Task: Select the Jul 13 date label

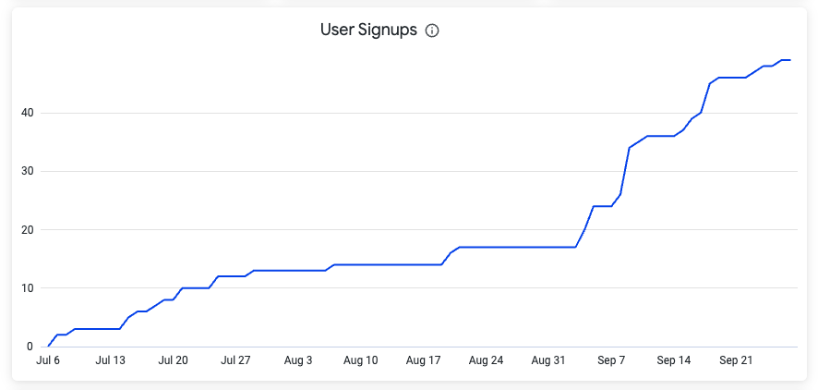Action: [110, 360]
